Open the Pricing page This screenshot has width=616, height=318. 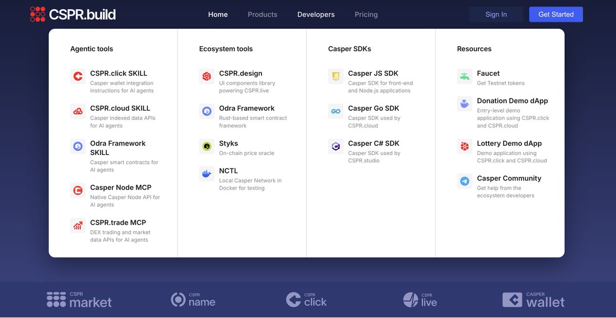[366, 14]
